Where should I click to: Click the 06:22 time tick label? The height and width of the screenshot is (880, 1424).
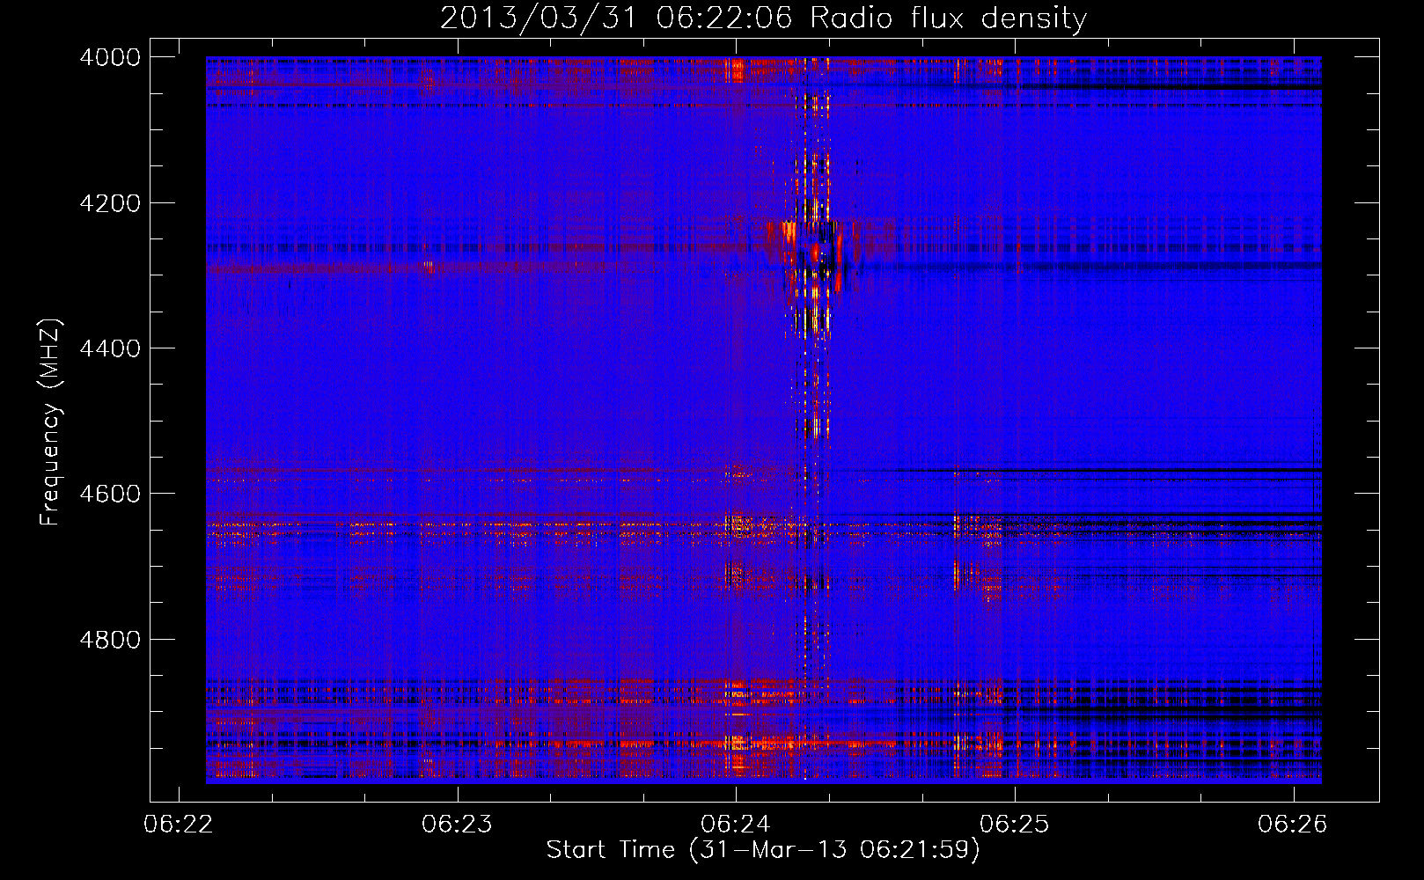[179, 825]
